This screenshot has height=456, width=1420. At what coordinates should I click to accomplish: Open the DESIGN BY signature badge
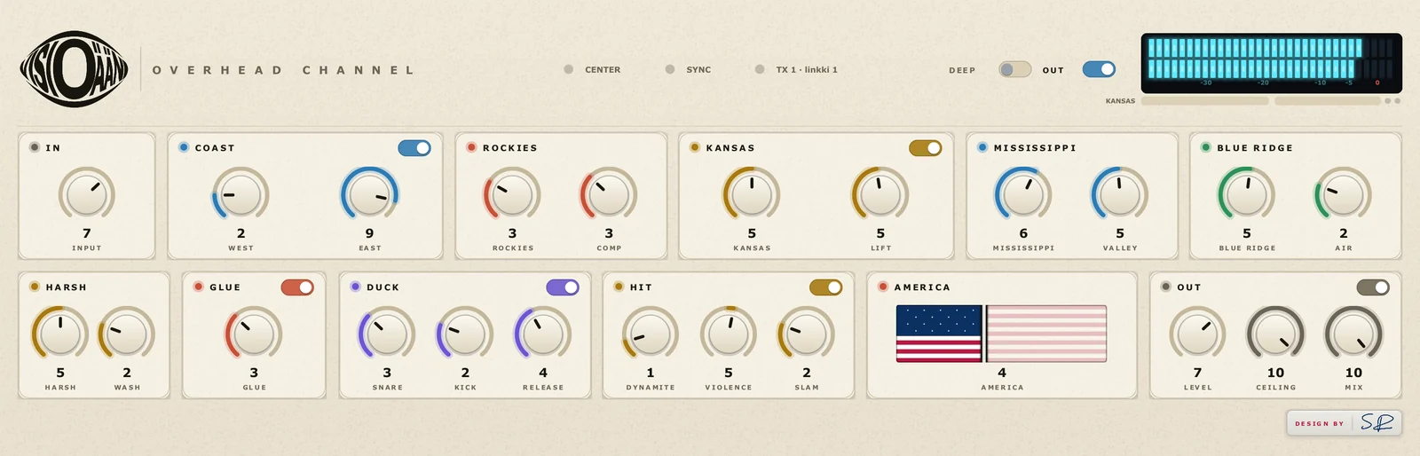[1345, 423]
